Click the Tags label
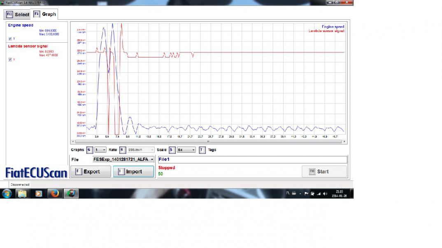The width and height of the screenshot is (442, 248). [x=212, y=150]
